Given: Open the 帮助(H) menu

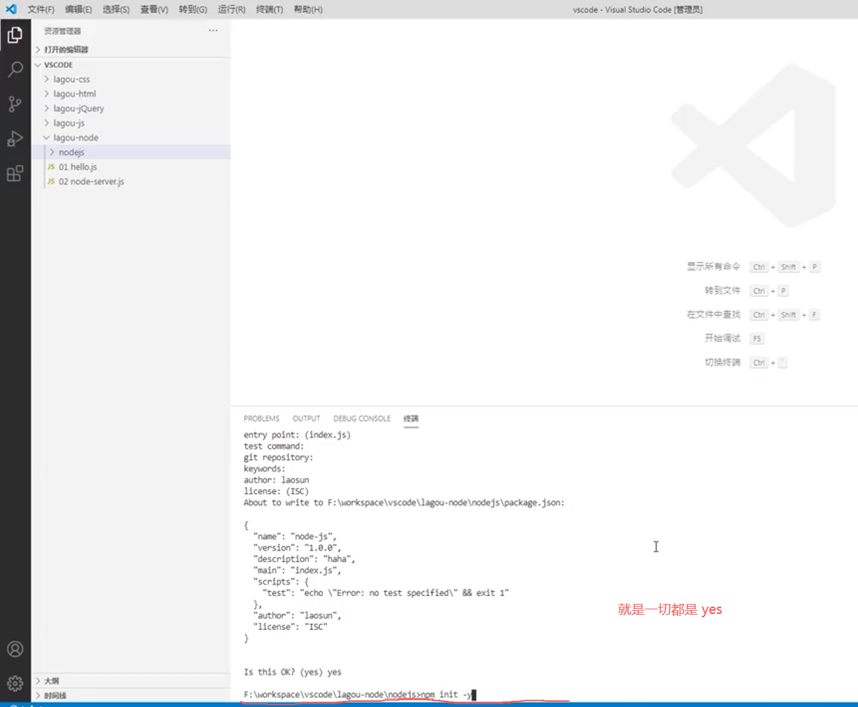Looking at the screenshot, I should point(308,9).
